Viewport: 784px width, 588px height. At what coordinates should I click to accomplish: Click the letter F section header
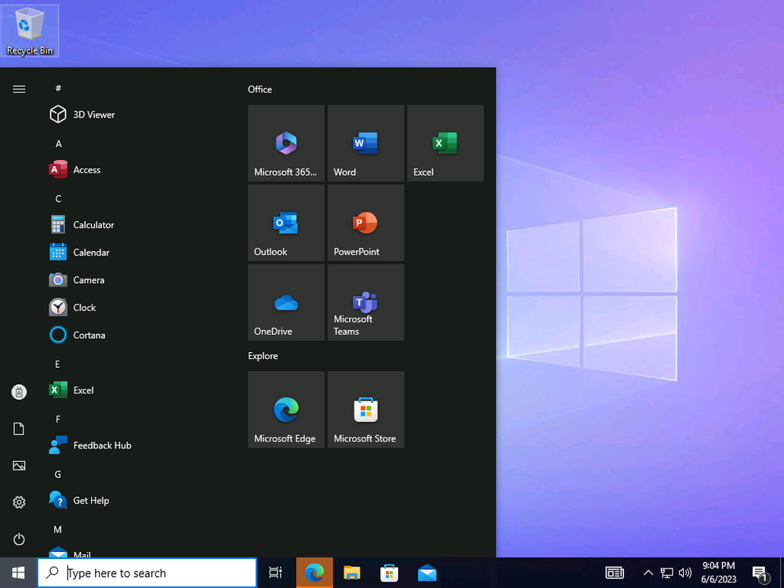coord(58,419)
